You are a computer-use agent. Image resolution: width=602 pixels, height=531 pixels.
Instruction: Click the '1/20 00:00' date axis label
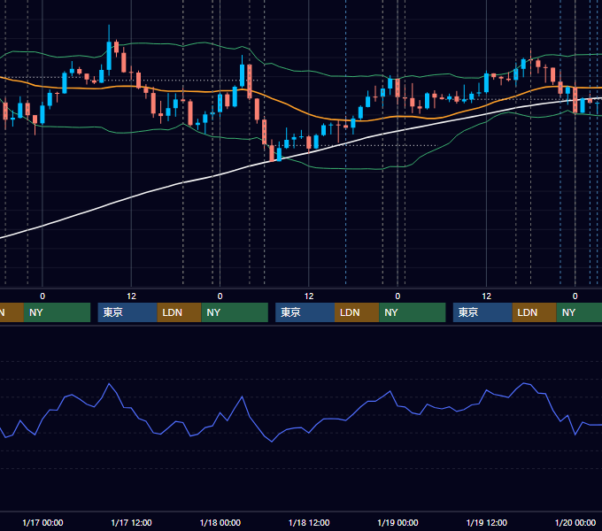(x=575, y=522)
